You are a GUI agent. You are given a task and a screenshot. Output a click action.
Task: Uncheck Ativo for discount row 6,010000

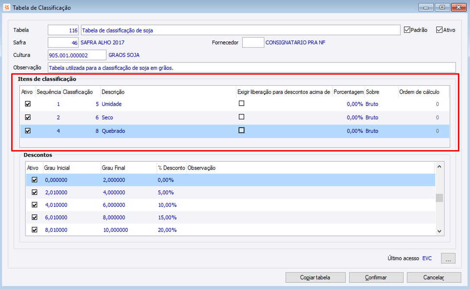35,217
